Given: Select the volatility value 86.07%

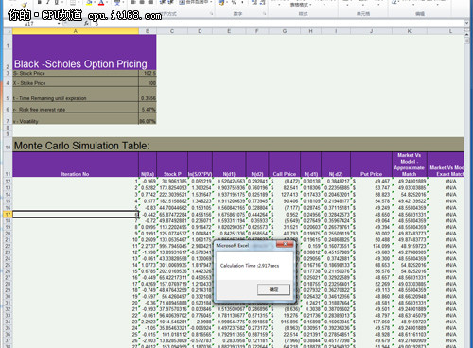Looking at the screenshot, I should pyautogui.click(x=148, y=118).
